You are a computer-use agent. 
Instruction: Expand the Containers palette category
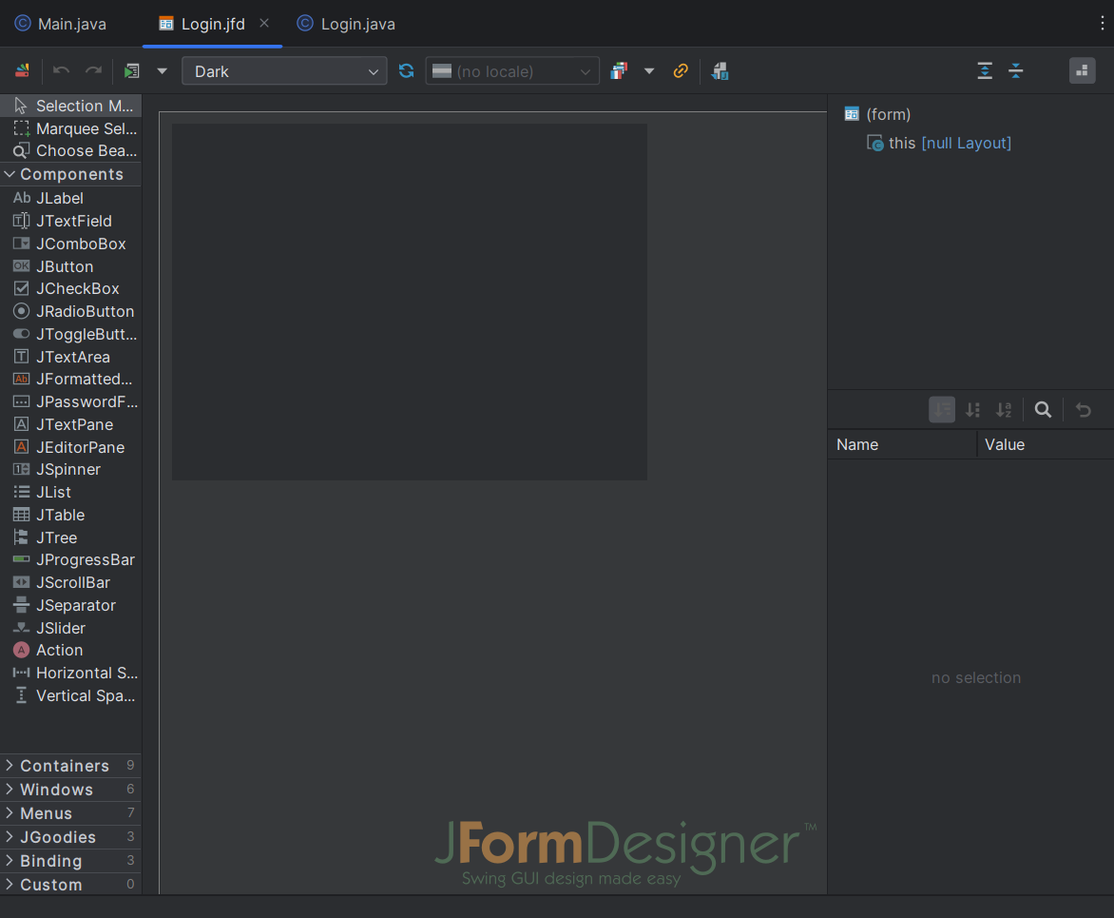click(71, 766)
